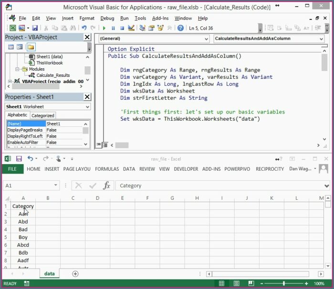Click Insert UserForm icon in VBA toolbar

[x=22, y=28]
